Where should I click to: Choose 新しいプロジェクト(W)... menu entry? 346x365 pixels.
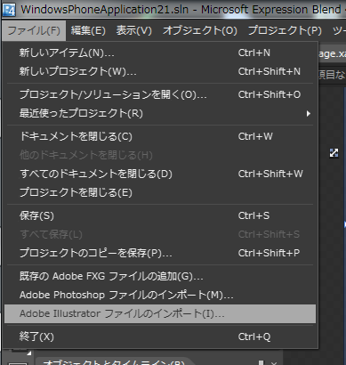click(160, 71)
